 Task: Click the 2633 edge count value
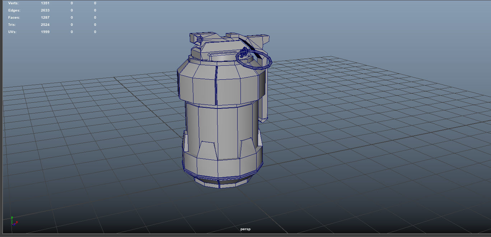[x=45, y=10]
